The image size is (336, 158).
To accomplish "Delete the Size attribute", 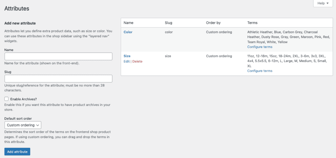I will pyautogui.click(x=137, y=61).
